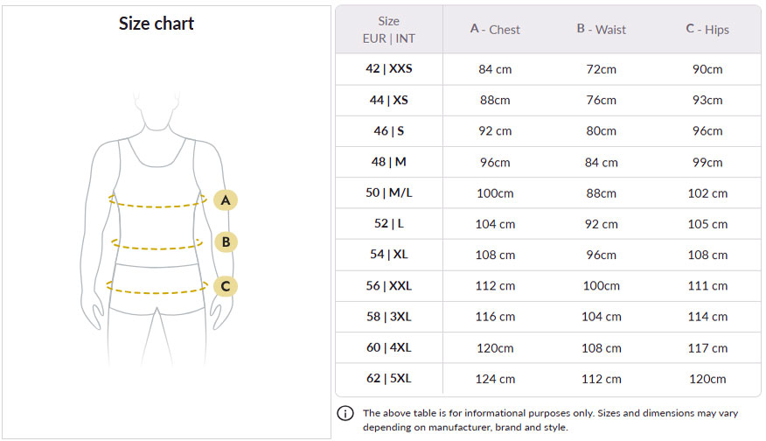Click the 117 cm hips value
Viewport: 766px width, 441px height.
(x=707, y=348)
